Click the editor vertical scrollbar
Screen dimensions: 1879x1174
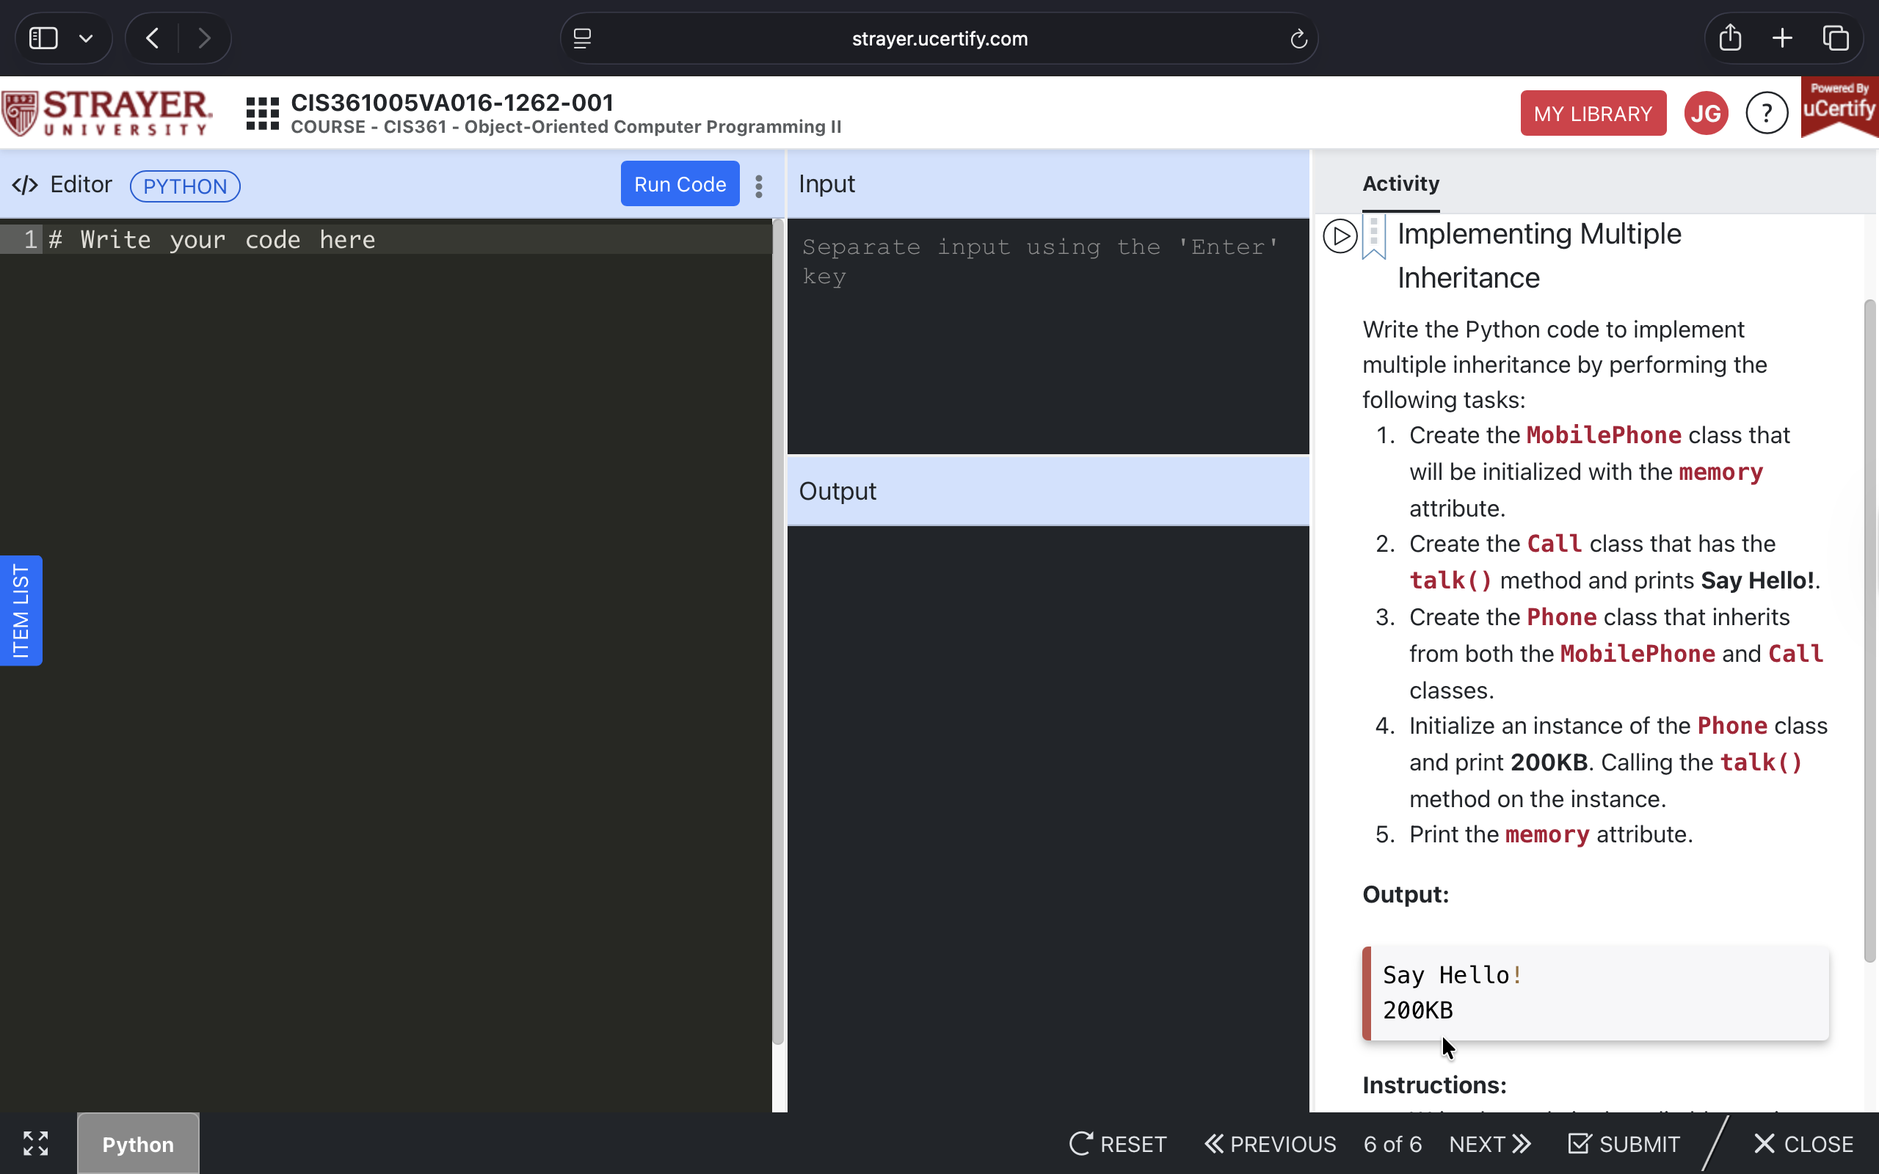pos(778,632)
